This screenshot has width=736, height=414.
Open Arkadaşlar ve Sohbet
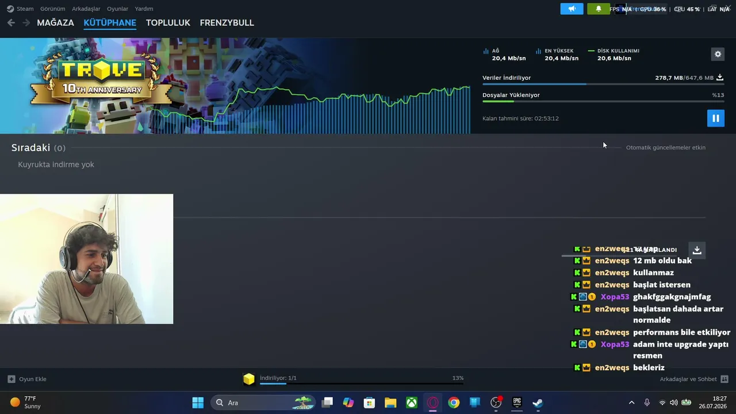[x=694, y=379]
